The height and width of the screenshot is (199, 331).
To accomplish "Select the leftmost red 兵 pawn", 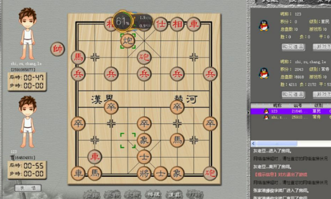I will click(x=78, y=74).
